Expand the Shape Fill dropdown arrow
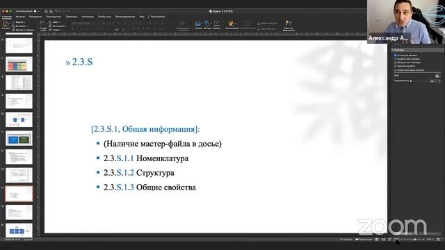This screenshot has height=250, width=445. coord(277,23)
